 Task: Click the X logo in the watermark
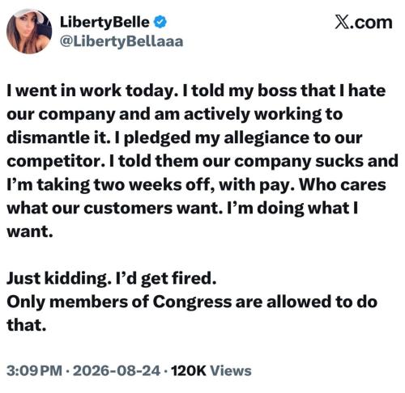pos(341,22)
